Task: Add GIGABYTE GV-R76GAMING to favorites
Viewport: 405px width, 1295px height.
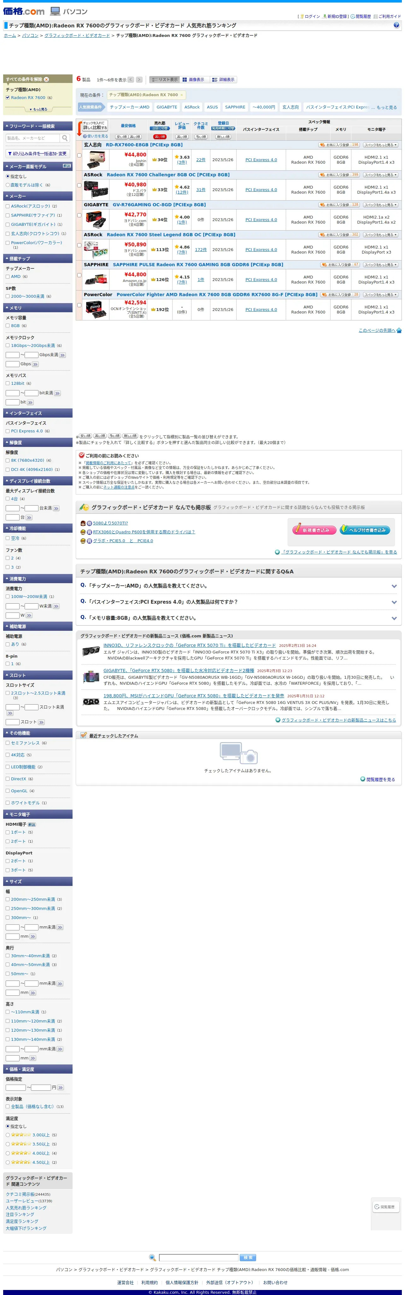Action: (339, 205)
